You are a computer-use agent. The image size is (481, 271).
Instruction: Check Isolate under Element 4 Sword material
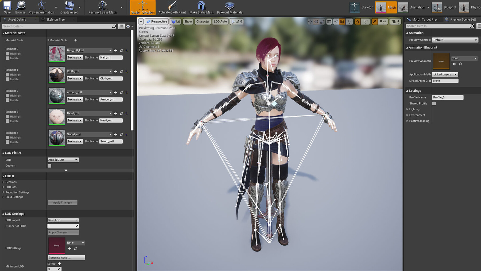[7, 142]
